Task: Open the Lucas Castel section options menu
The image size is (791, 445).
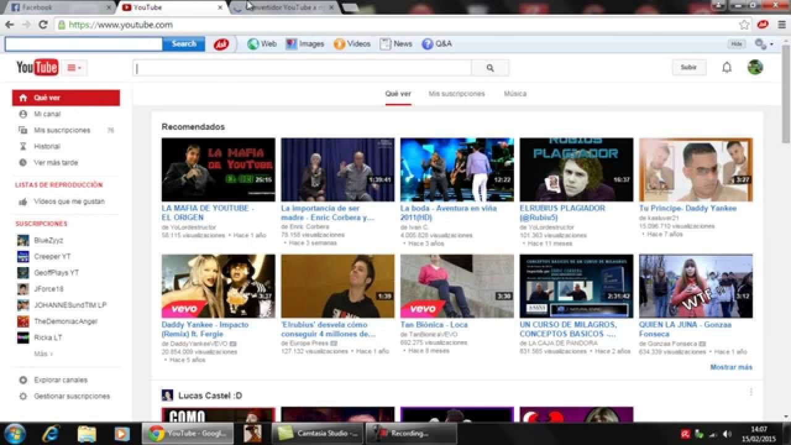Action: (x=751, y=392)
